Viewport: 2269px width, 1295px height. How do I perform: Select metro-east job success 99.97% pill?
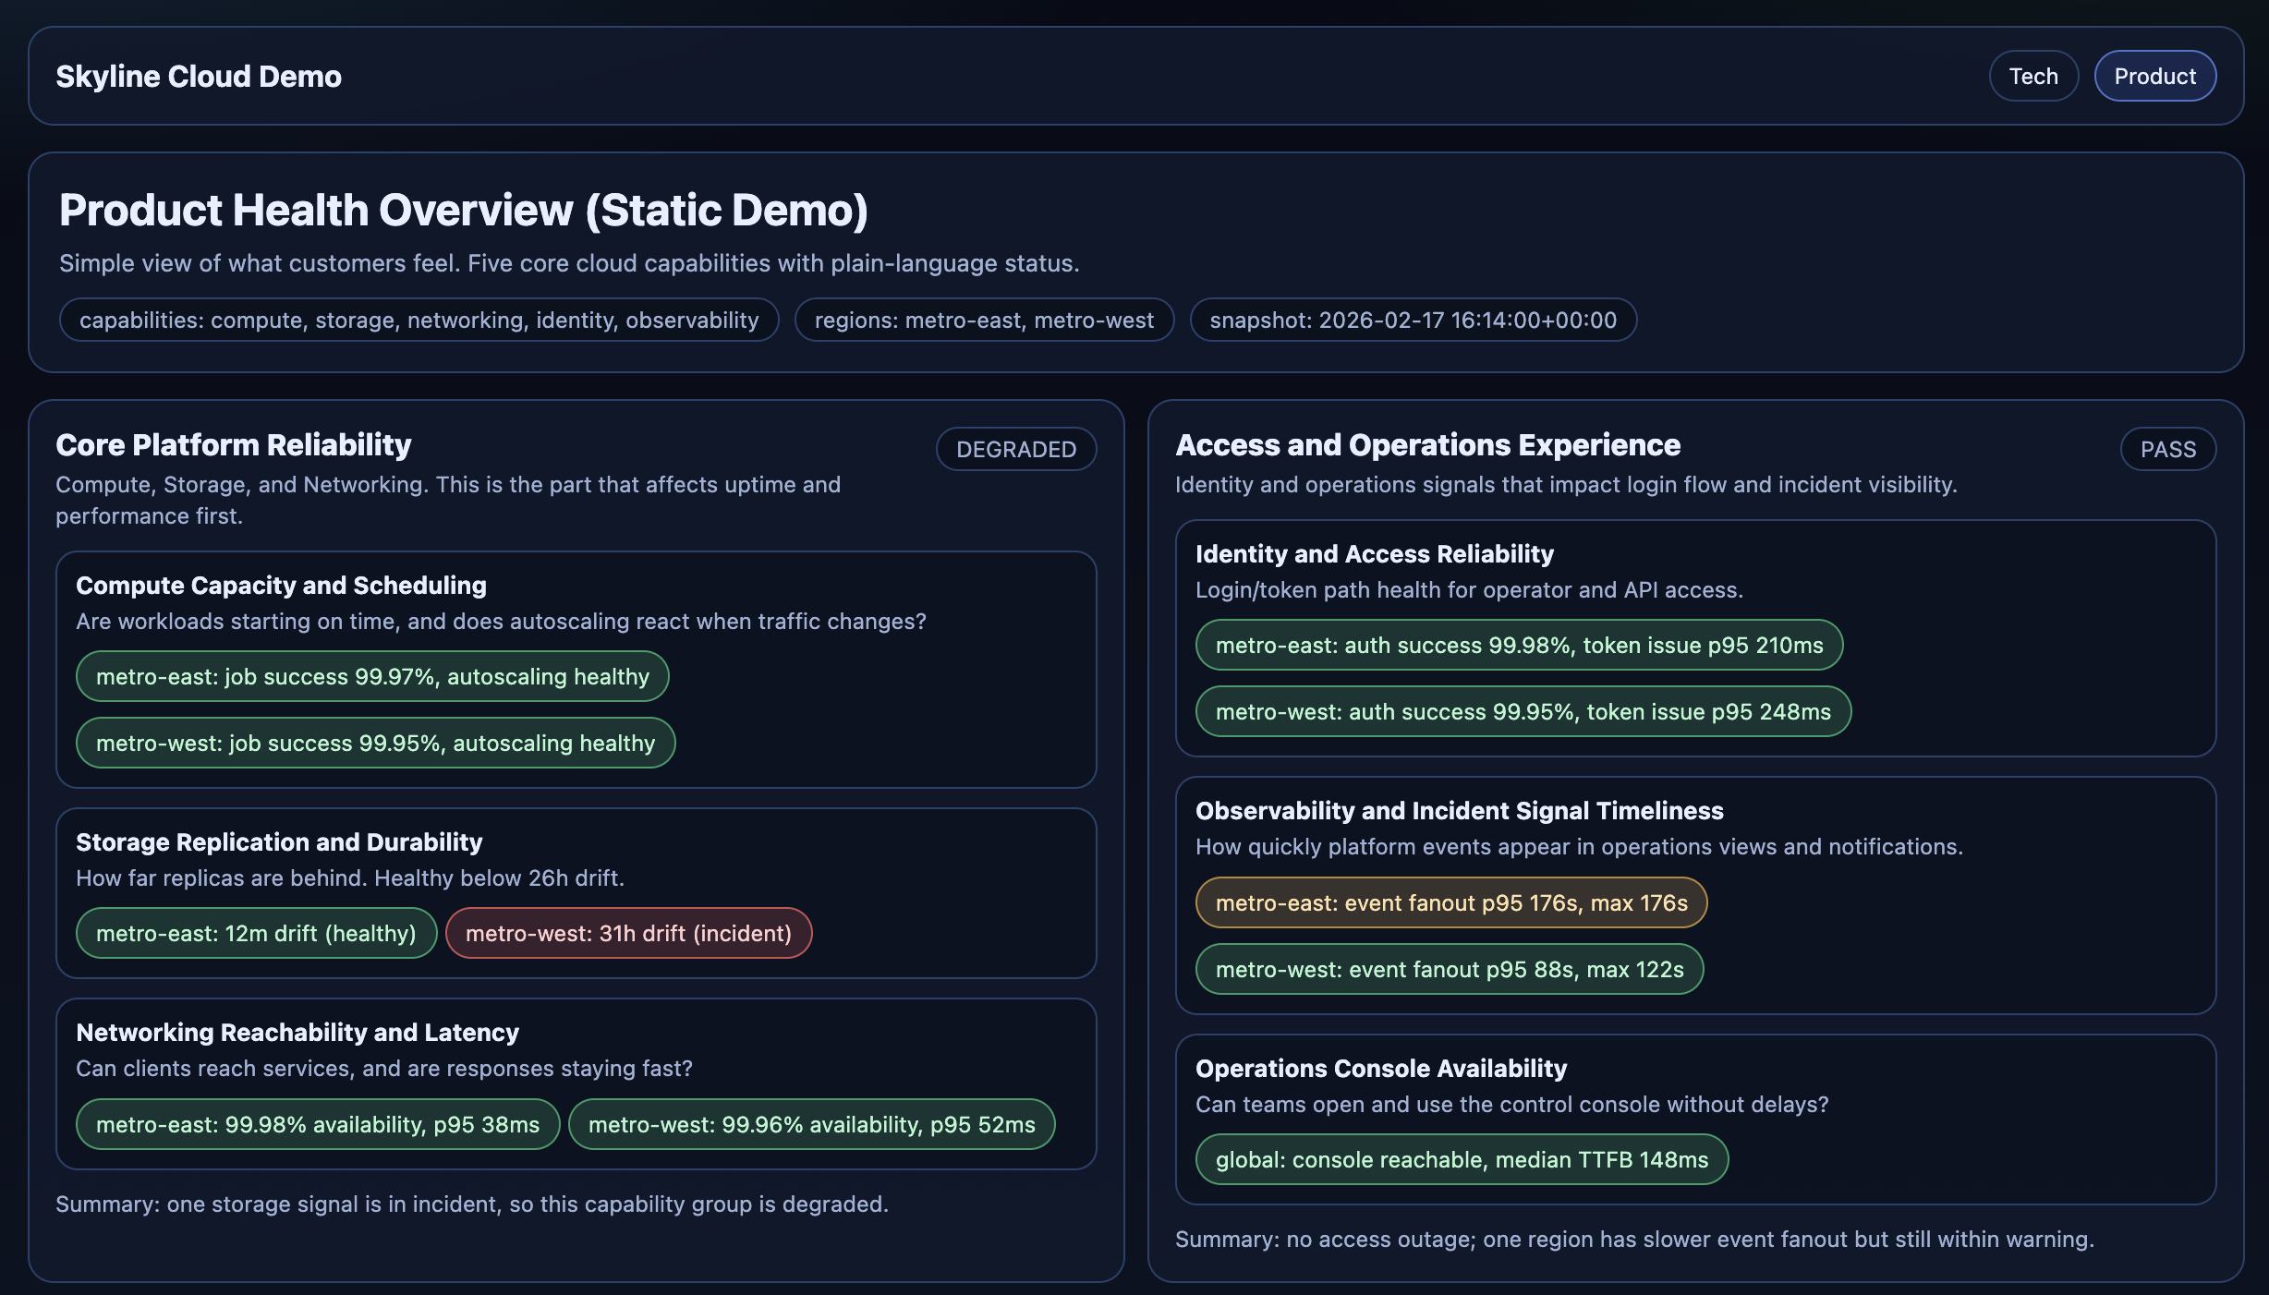click(x=372, y=675)
